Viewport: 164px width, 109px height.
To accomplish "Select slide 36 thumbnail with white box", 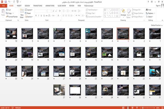I will tap(75, 90).
